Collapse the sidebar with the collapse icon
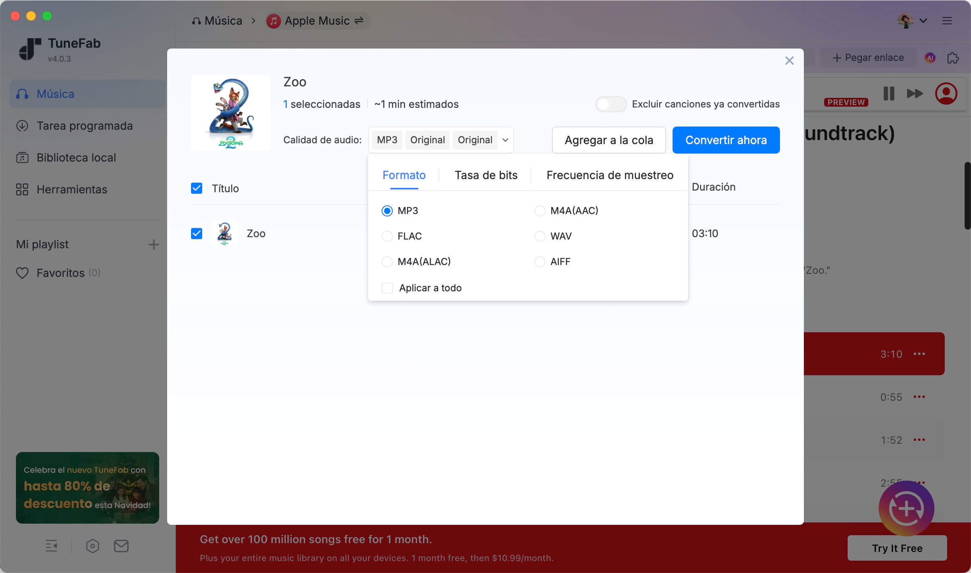971x573 pixels. click(x=51, y=546)
